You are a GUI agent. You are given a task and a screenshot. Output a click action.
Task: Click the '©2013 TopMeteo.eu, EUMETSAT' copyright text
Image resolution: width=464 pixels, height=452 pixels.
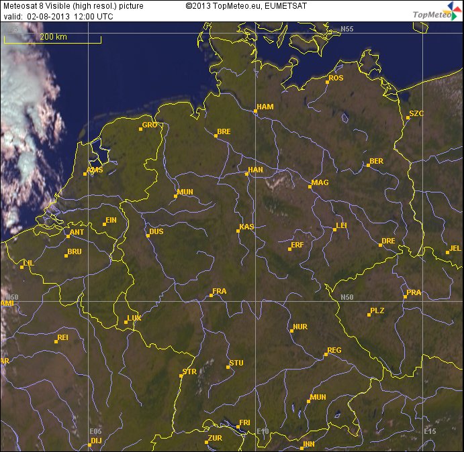(246, 6)
